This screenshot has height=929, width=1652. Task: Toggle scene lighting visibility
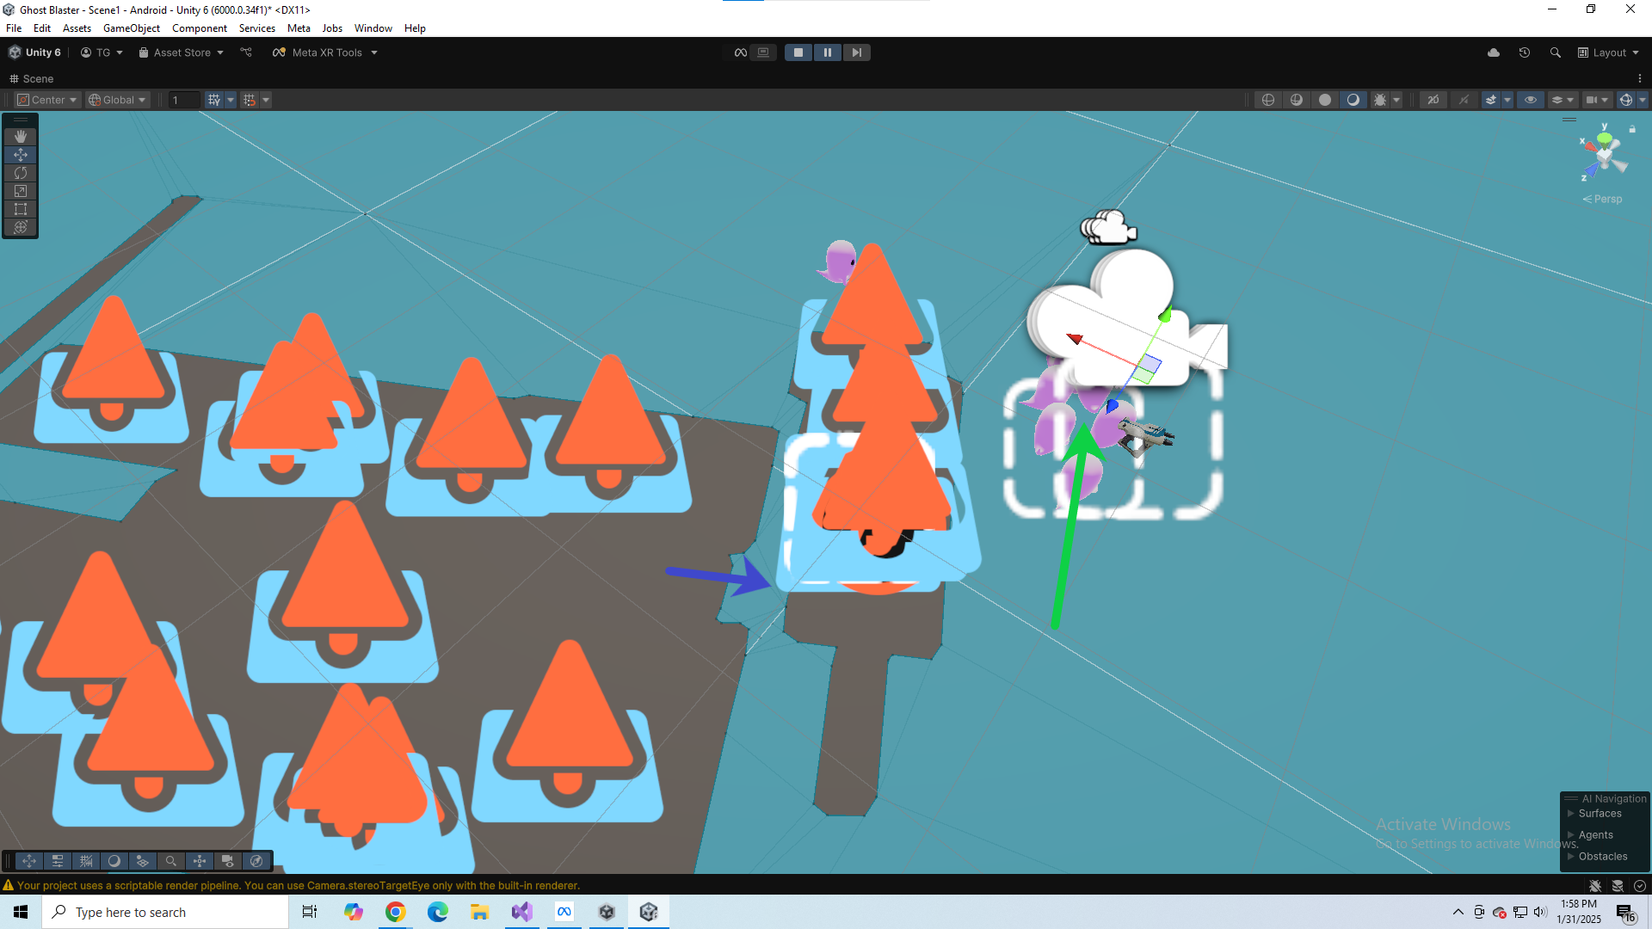1353,100
